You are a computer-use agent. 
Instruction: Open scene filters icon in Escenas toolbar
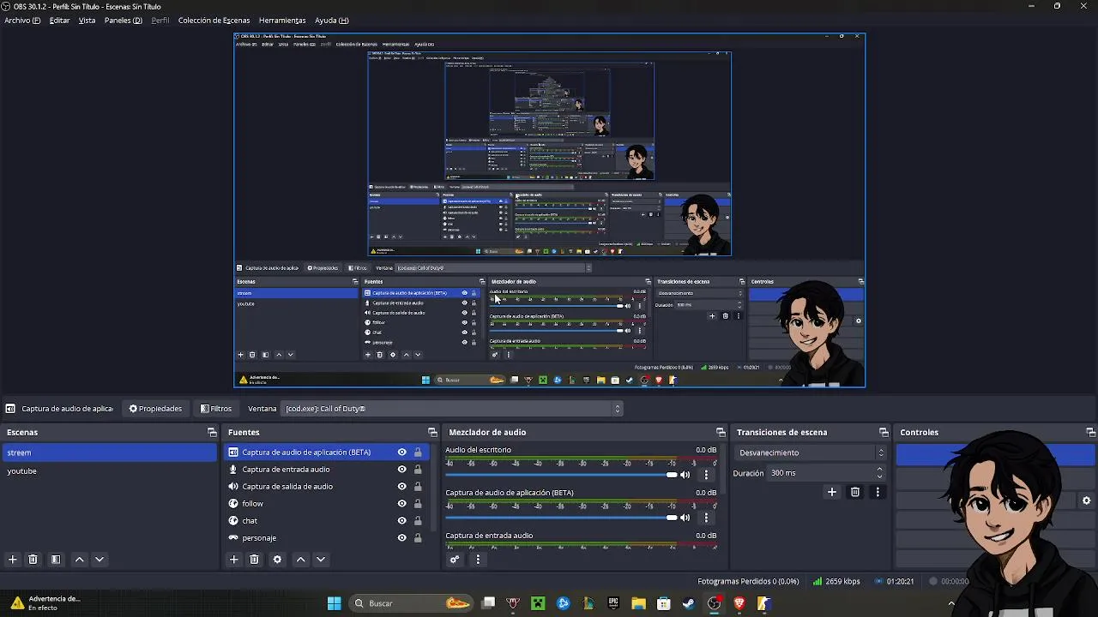[56, 560]
